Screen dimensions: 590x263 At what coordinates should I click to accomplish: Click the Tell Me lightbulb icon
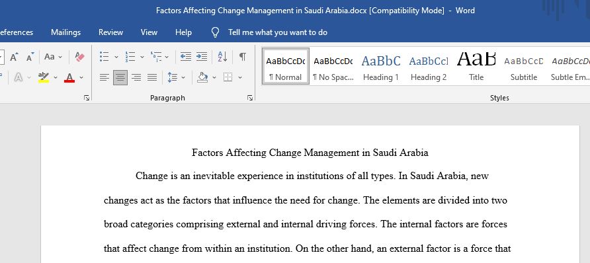click(215, 32)
